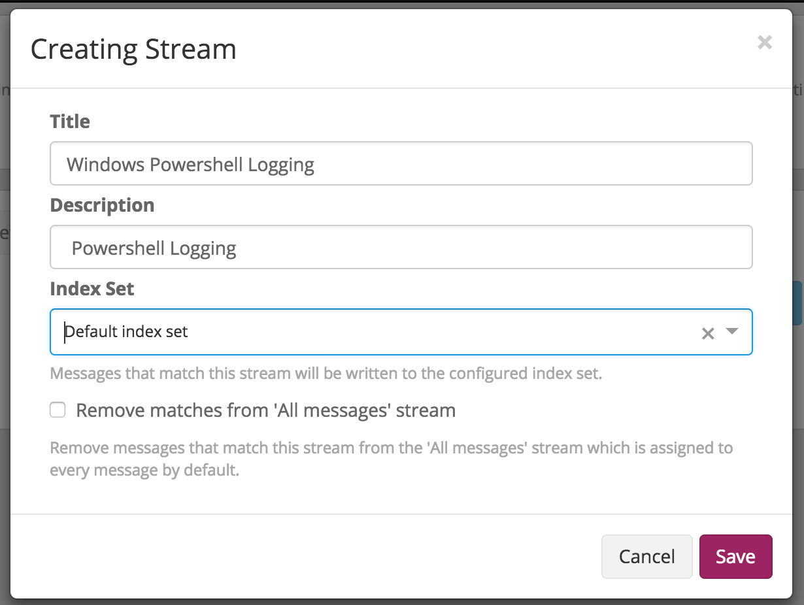Click the Creating Stream dialog heading
The height and width of the screenshot is (605, 804).
[x=133, y=50]
